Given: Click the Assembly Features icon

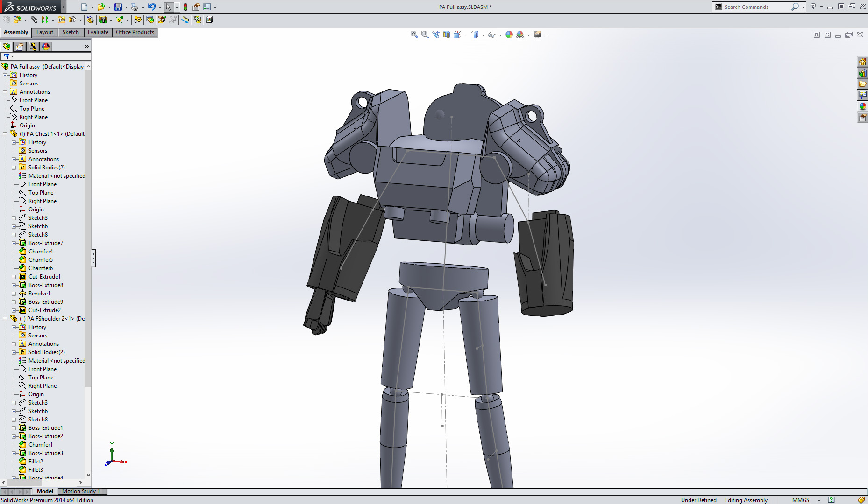Looking at the screenshot, I should coord(103,20).
